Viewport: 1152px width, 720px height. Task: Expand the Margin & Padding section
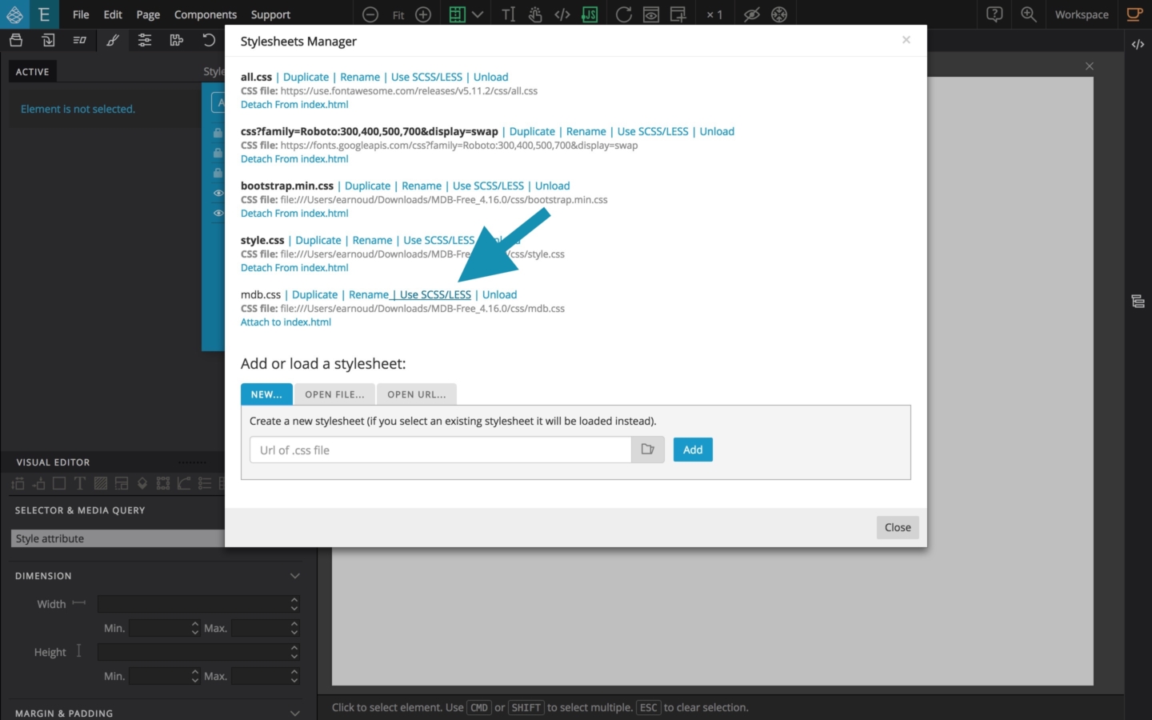(294, 713)
